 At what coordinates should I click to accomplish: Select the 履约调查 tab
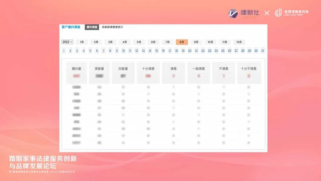click(x=92, y=27)
